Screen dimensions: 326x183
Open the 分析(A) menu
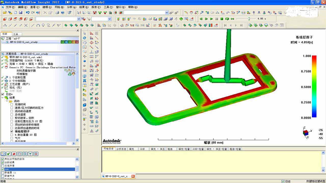pos(72,7)
